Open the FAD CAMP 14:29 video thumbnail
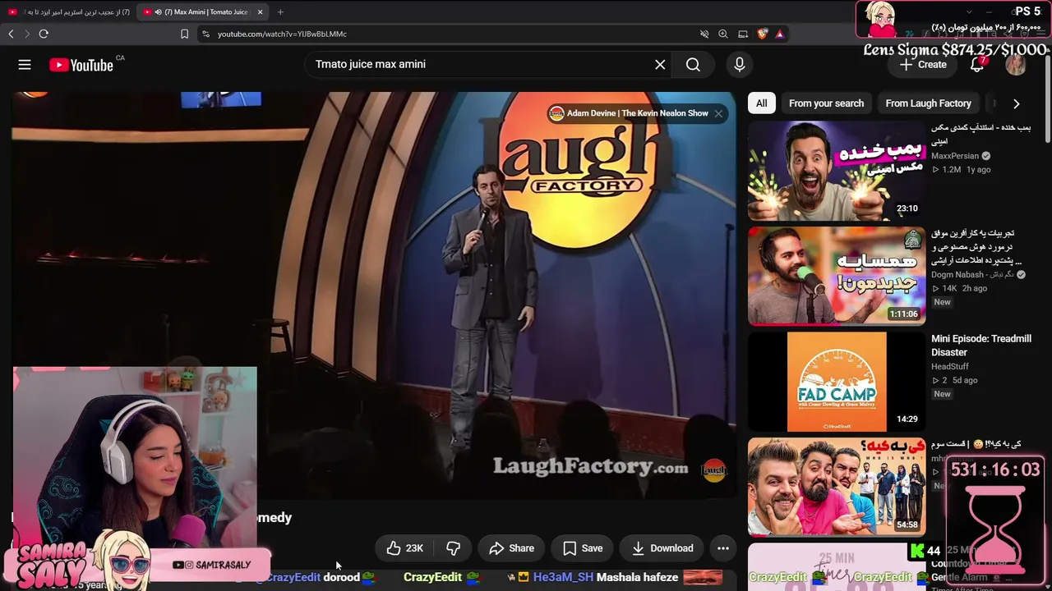The width and height of the screenshot is (1052, 591). click(837, 382)
